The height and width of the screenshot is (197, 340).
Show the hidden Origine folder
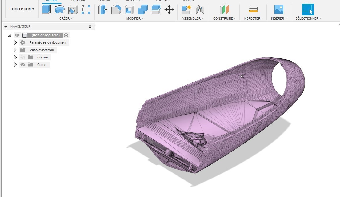[22, 57]
